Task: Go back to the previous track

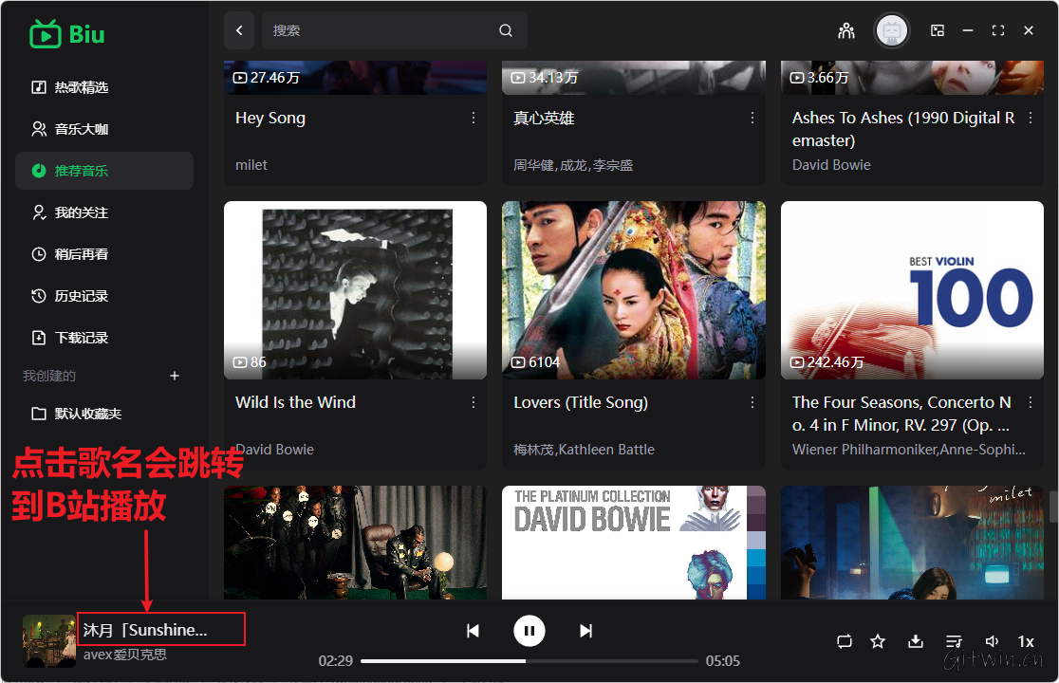Action: coord(473,631)
